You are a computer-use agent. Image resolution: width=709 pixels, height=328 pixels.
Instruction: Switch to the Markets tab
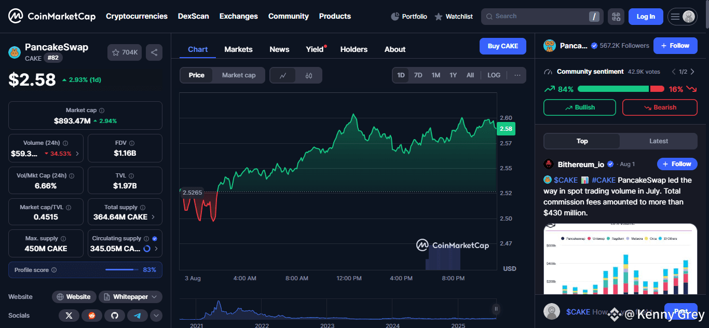pos(238,49)
